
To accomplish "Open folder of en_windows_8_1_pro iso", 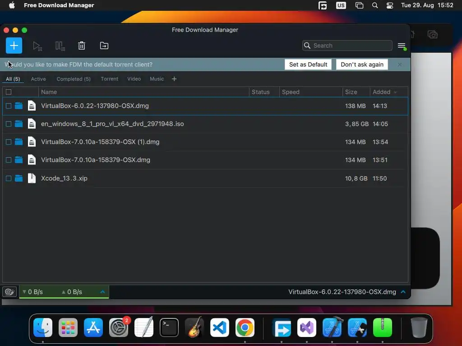I will pos(18,124).
